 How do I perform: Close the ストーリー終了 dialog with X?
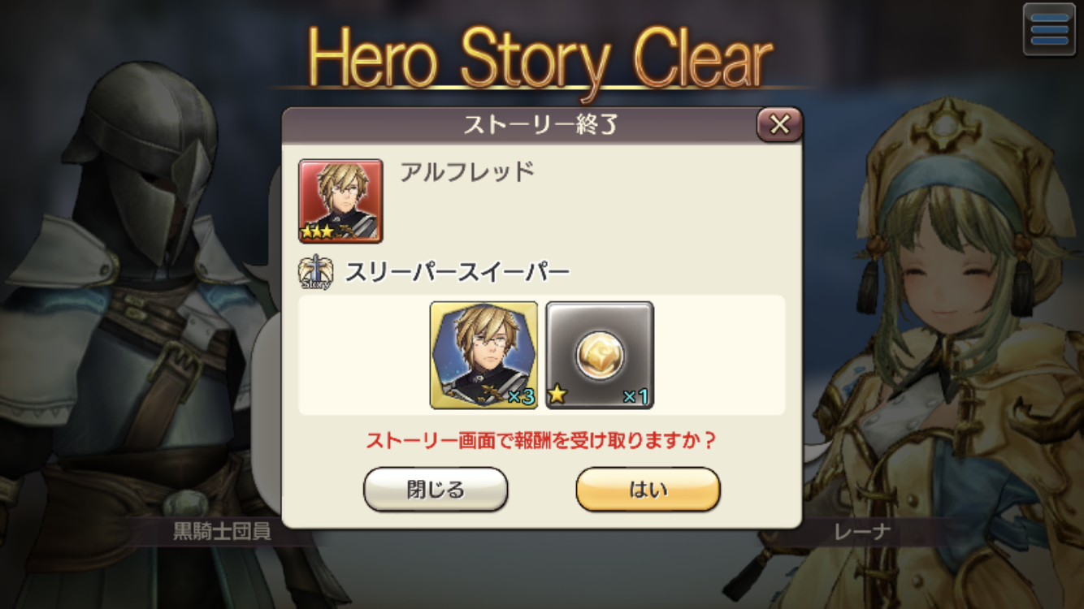[x=779, y=124]
